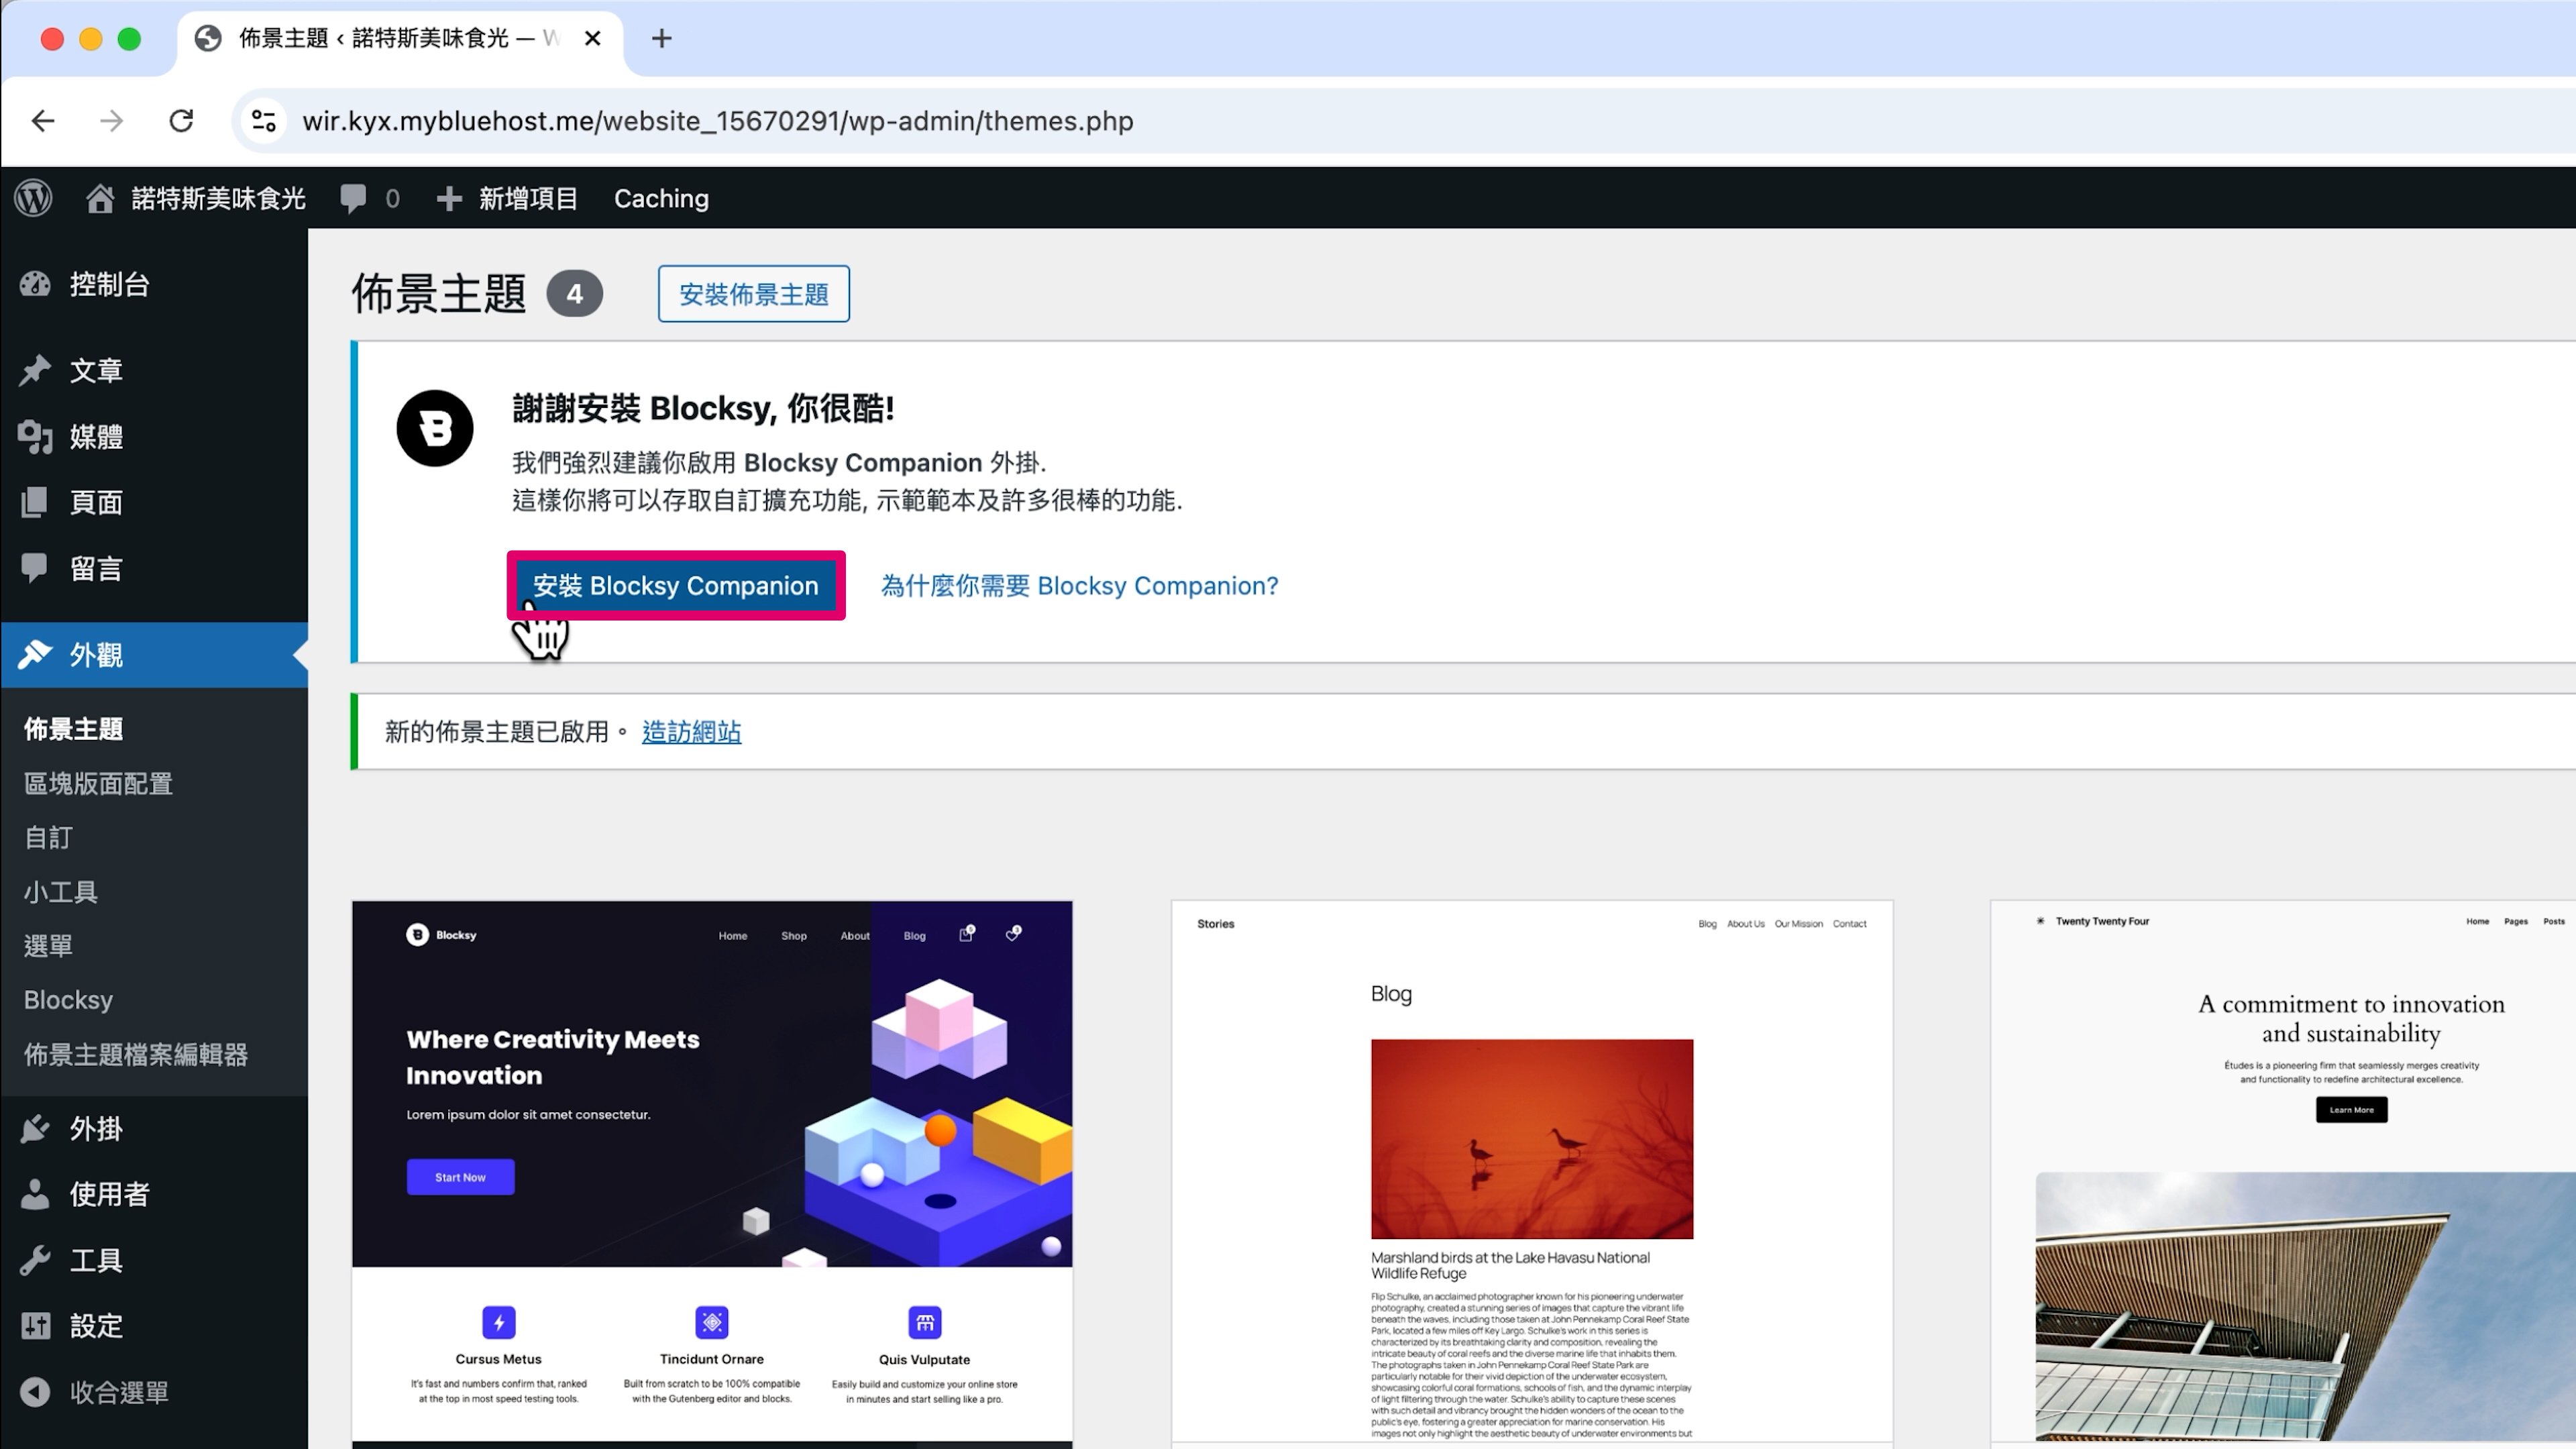The width and height of the screenshot is (2576, 1449).
Task: Open the Blocksy theme thumbnail
Action: tap(712, 1174)
